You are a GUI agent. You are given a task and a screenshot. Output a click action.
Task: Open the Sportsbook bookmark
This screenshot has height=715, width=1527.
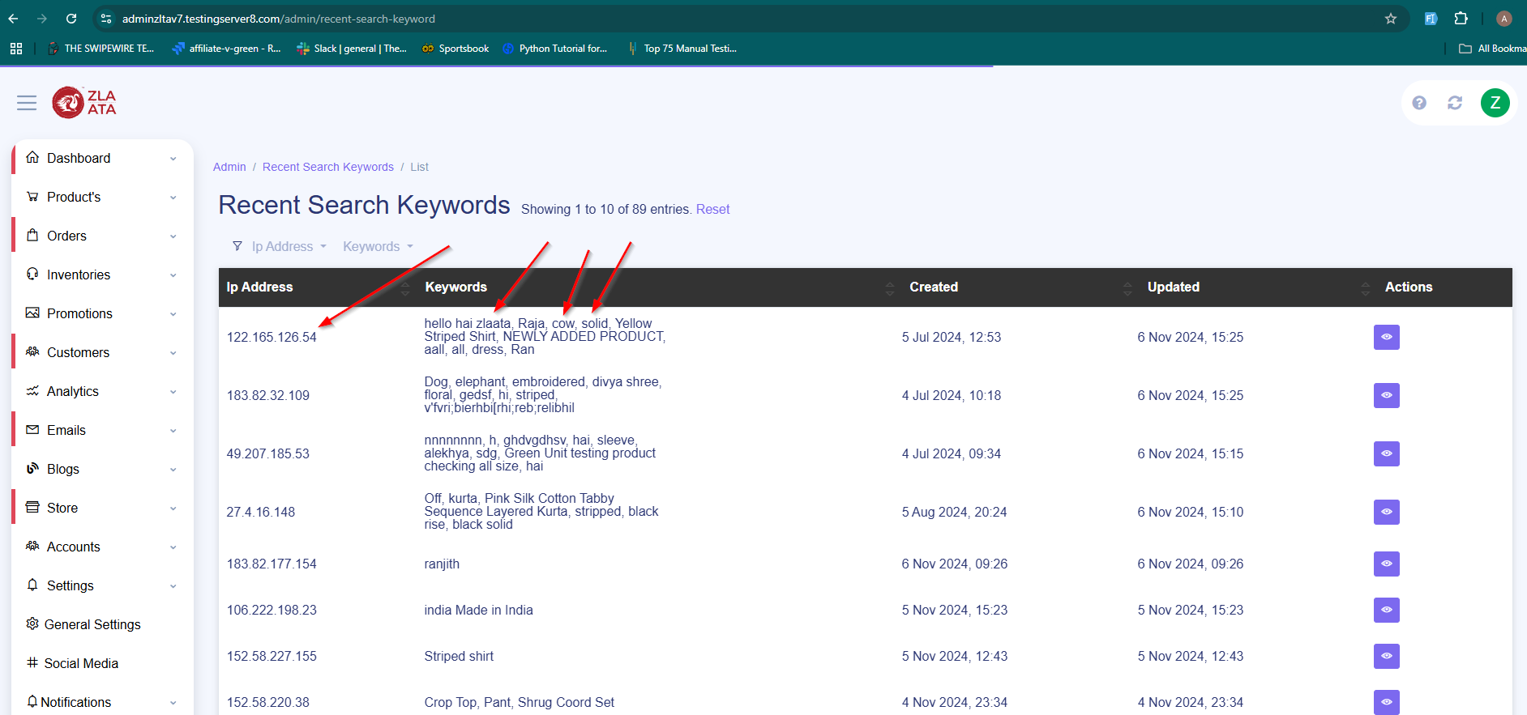point(456,49)
